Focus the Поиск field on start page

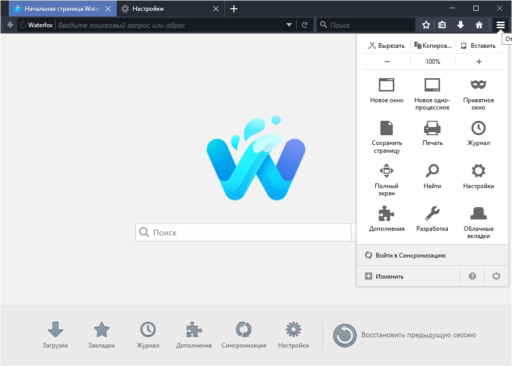click(x=243, y=232)
